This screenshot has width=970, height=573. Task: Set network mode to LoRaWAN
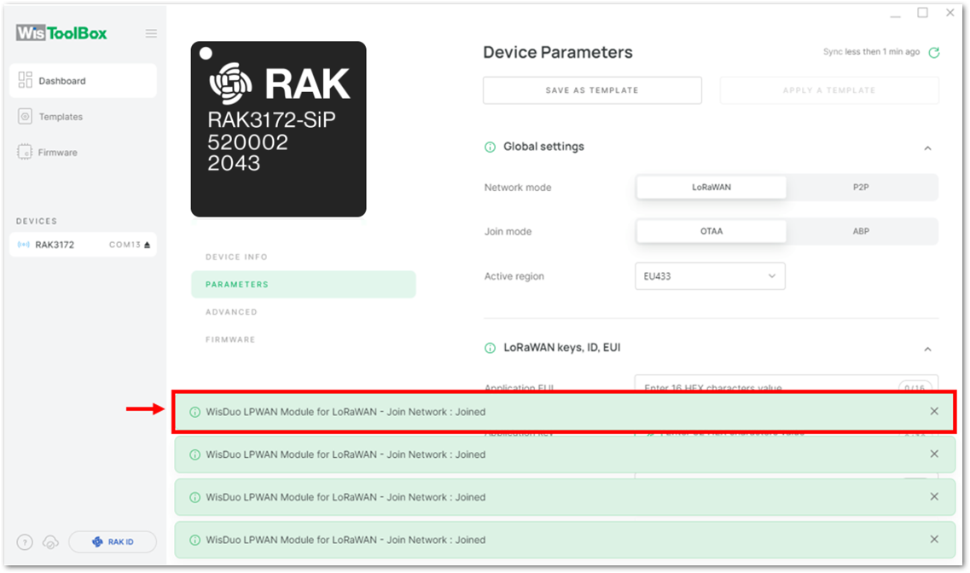click(712, 188)
